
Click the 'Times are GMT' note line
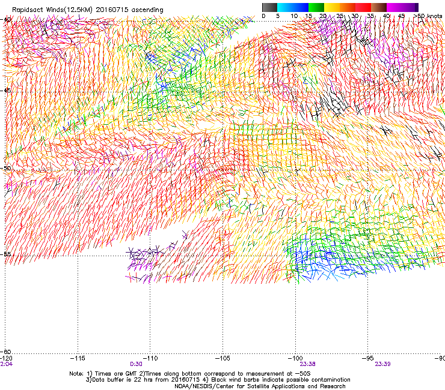[190, 374]
